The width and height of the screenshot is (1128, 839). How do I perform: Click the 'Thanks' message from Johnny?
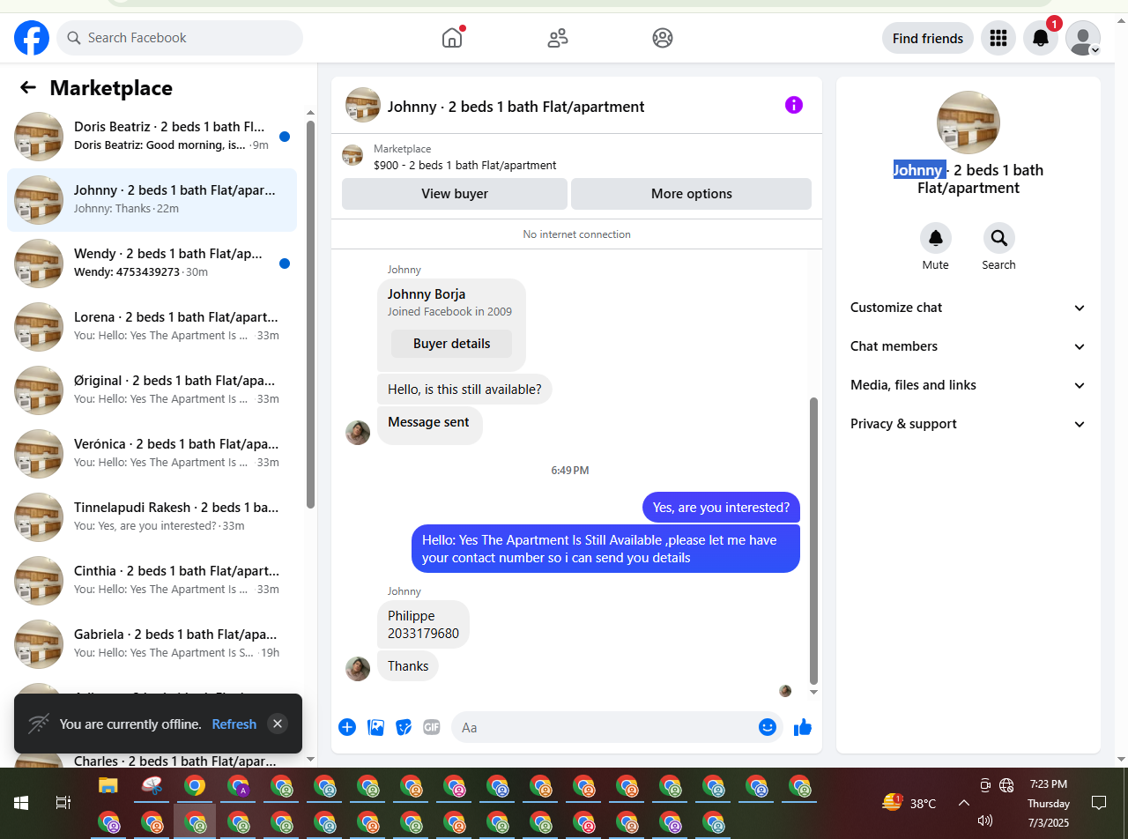point(408,665)
